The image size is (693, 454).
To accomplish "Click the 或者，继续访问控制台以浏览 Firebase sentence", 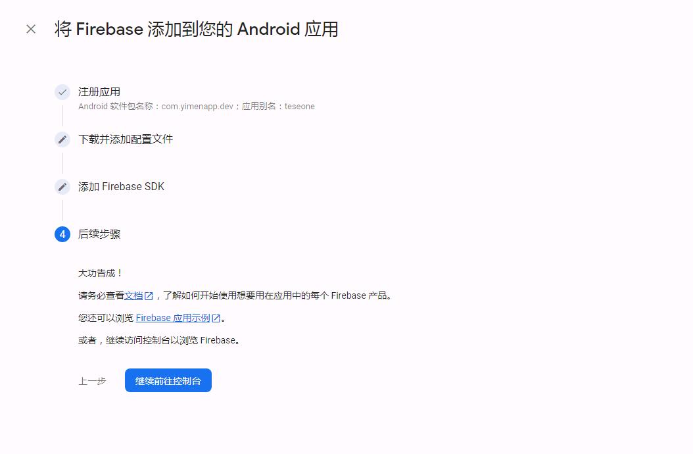I will 159,341.
